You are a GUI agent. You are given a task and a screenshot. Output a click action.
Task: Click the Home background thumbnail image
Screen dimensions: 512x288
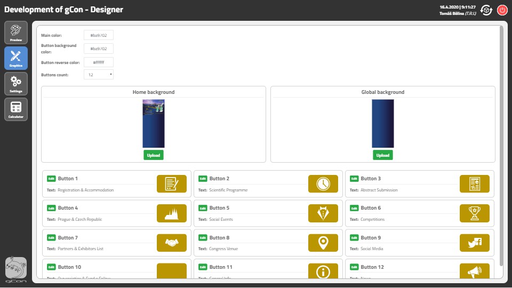pyautogui.click(x=154, y=123)
